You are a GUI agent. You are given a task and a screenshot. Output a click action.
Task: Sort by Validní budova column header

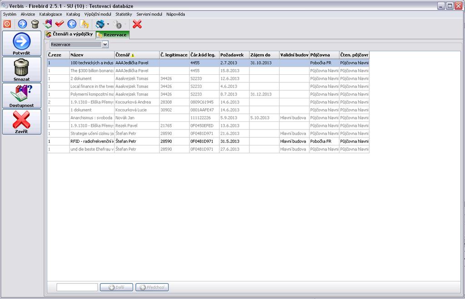tap(294, 55)
